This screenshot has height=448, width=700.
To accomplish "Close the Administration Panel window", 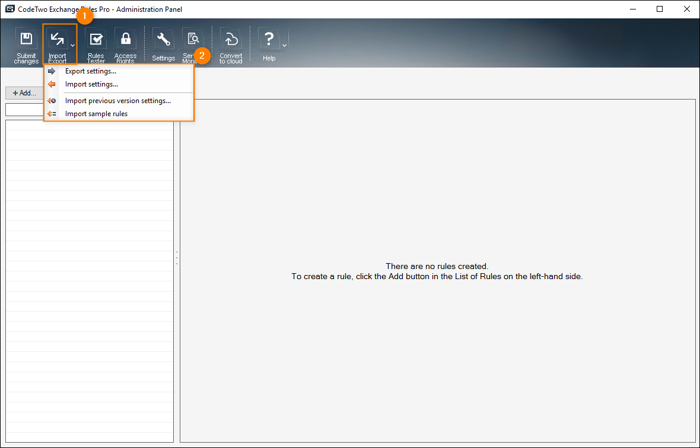I will (686, 9).
